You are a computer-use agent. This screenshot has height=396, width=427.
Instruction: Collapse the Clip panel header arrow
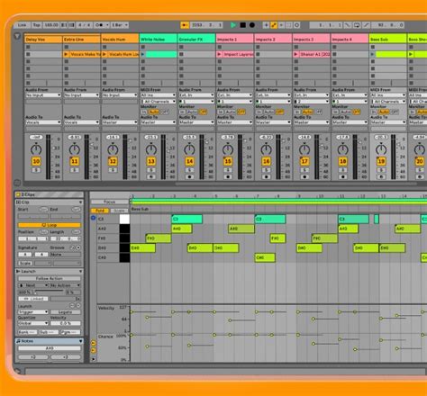pyautogui.click(x=80, y=202)
